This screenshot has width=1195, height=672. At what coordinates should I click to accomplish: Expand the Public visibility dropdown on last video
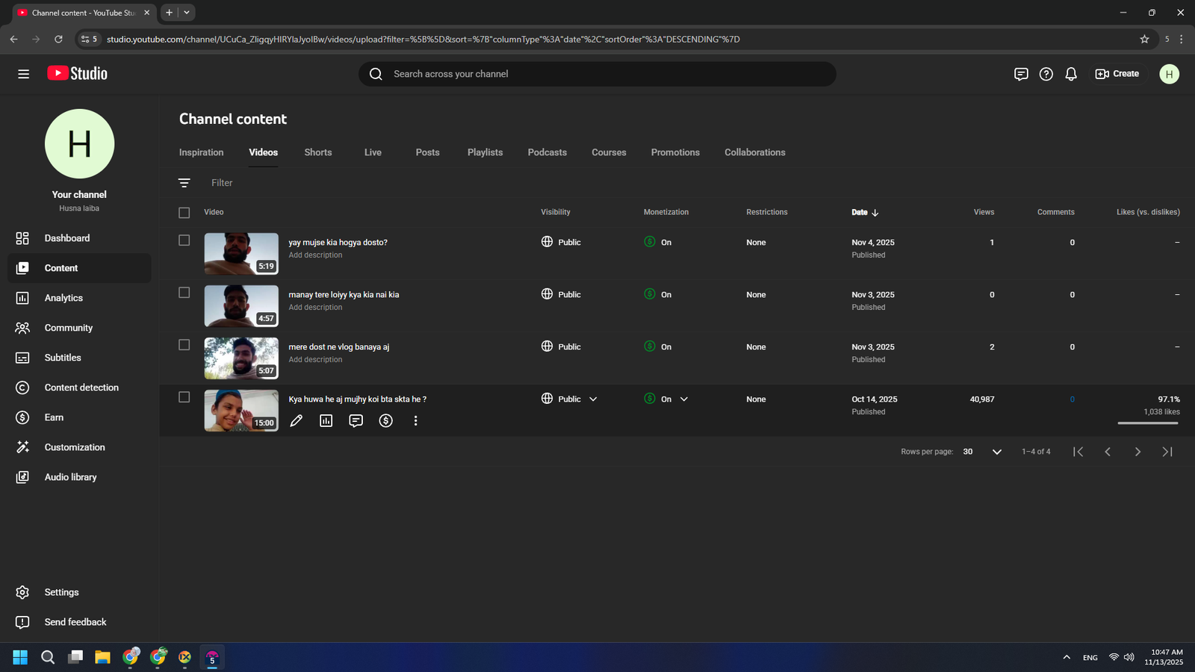click(x=593, y=399)
